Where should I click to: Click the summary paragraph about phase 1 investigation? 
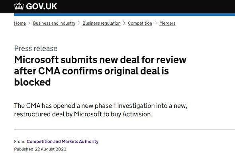pyautogui.click(x=101, y=110)
